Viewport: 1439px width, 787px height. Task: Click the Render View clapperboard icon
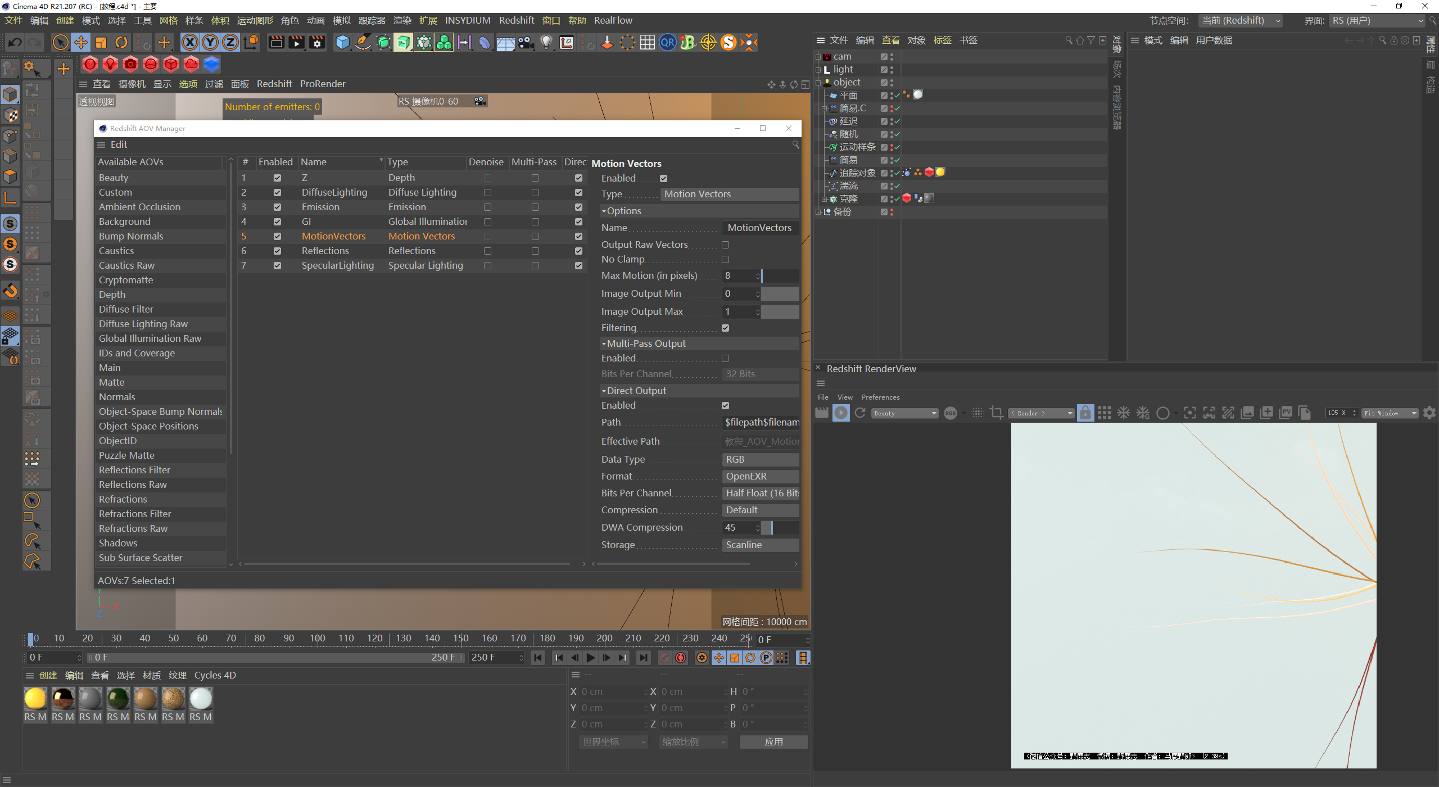coord(276,42)
